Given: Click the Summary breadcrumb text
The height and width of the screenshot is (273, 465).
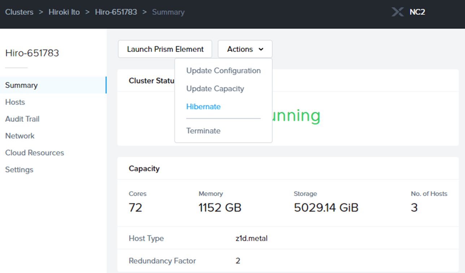Looking at the screenshot, I should 168,12.
